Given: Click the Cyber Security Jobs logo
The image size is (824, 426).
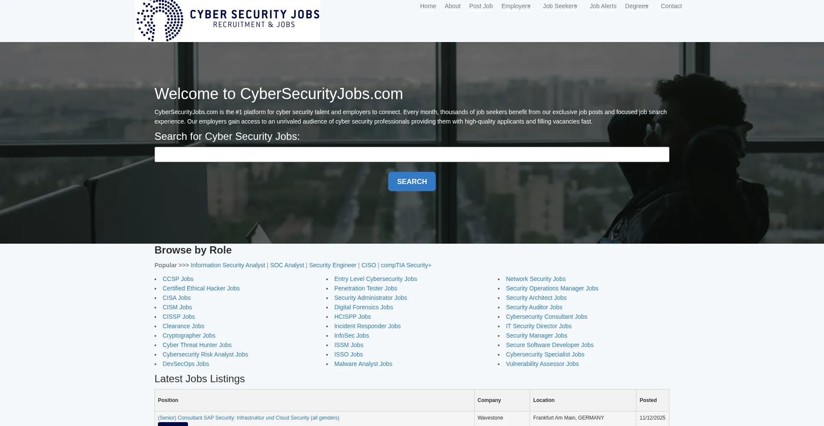Looking at the screenshot, I should pos(227,21).
